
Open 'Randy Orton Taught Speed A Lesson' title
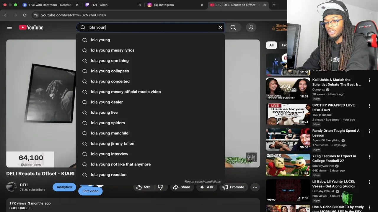[x=336, y=133]
